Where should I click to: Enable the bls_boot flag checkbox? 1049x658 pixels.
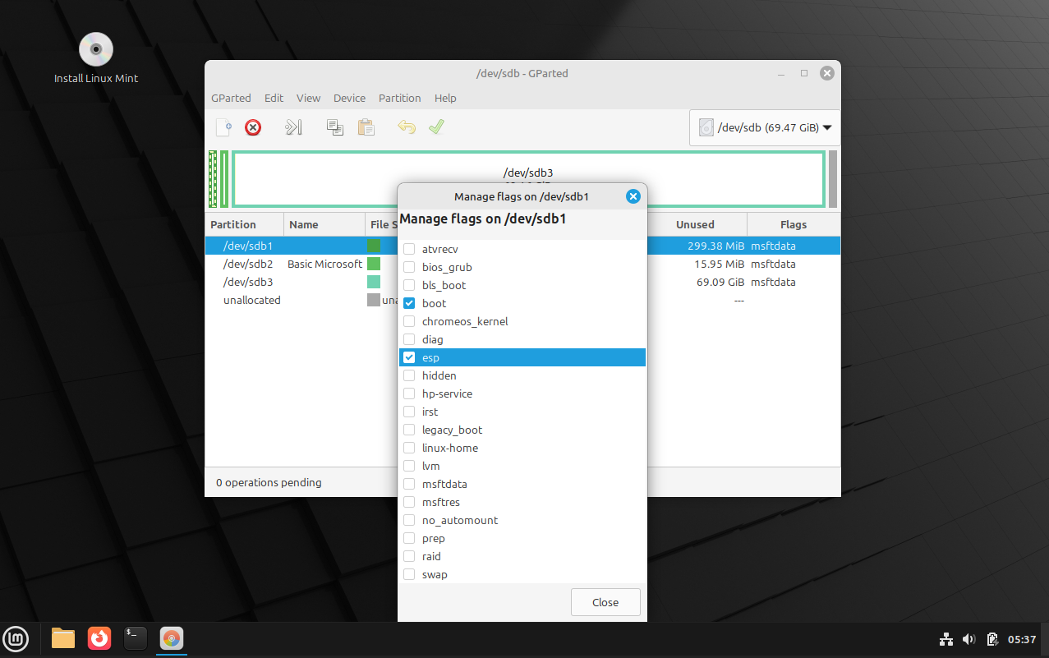[409, 285]
